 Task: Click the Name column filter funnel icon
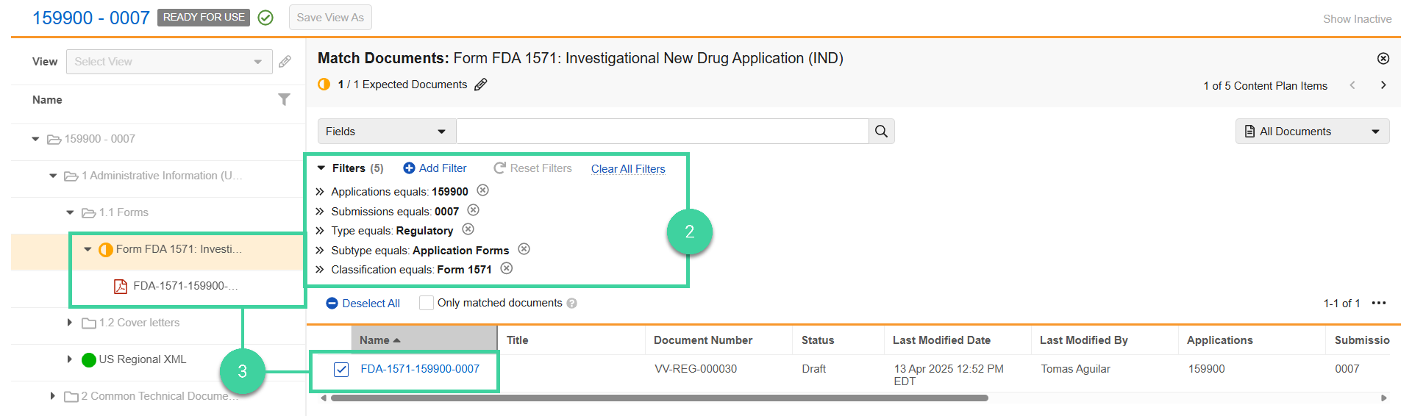[284, 99]
